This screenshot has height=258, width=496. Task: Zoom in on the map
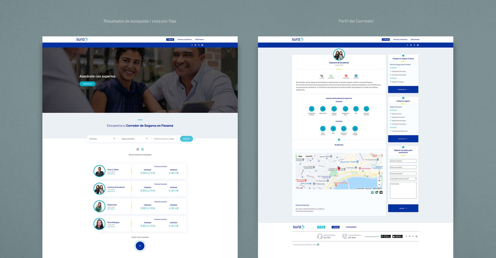(379, 180)
